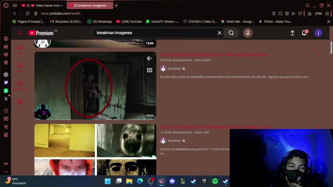Screen dimensions: 333x187
Task: Open the Fotos Con Orígenes Tan Aterradores title
Action: pos(215,127)
